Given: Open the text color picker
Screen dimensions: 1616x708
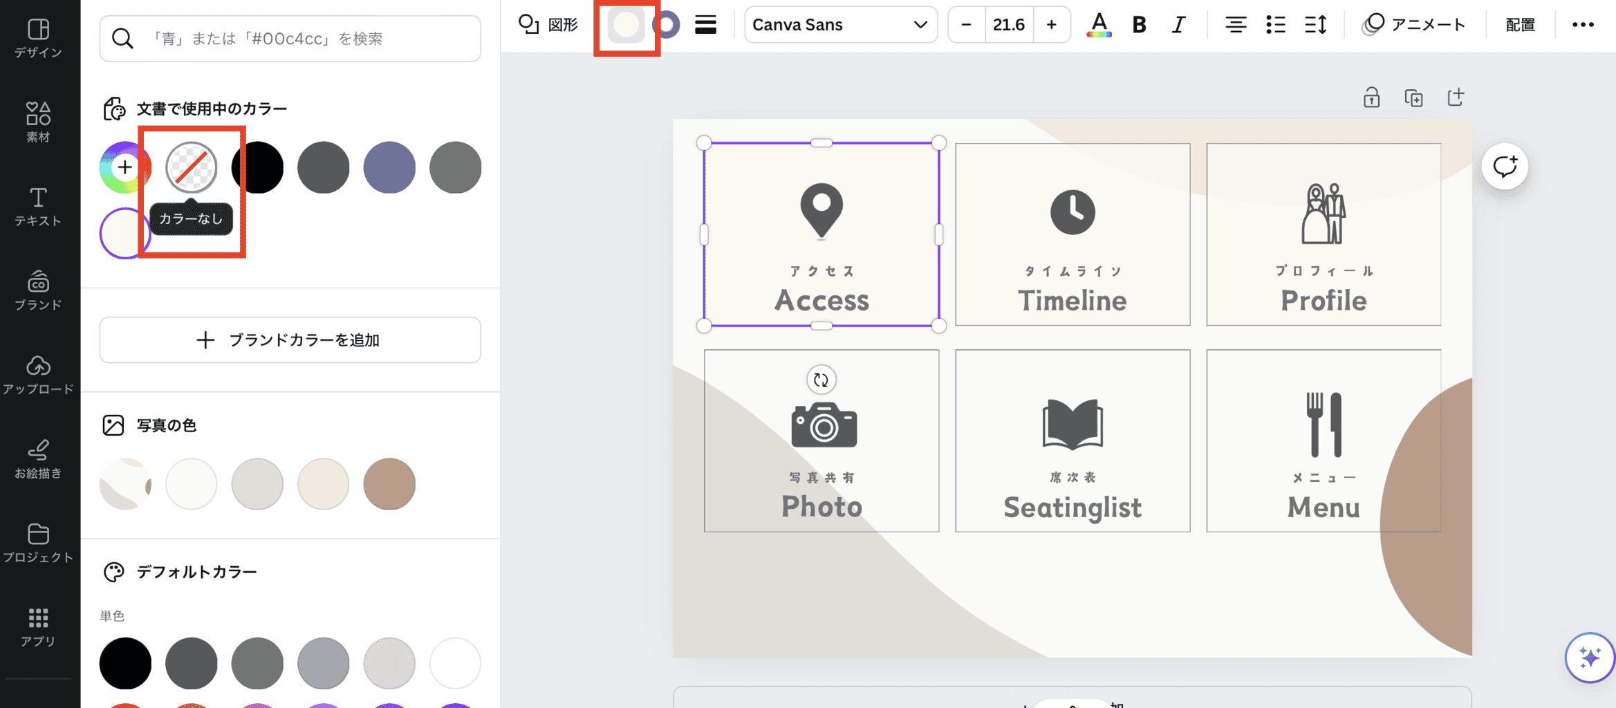Looking at the screenshot, I should click(x=1099, y=25).
